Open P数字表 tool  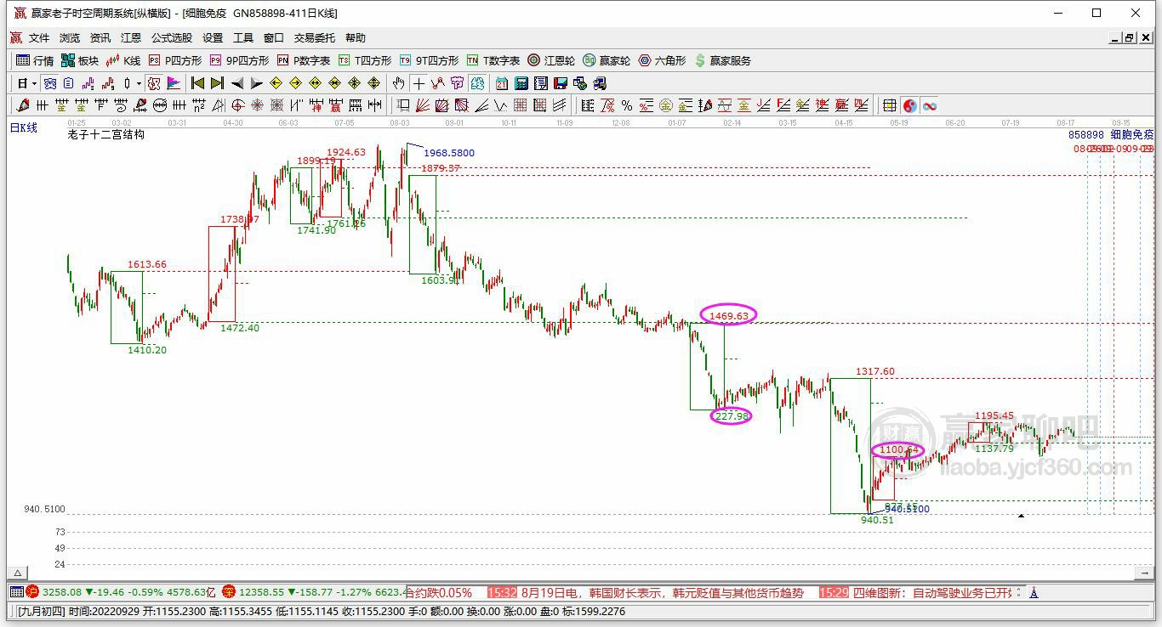pos(304,60)
